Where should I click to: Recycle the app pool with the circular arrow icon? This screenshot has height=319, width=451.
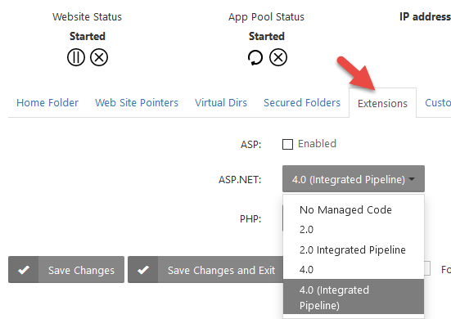[255, 57]
